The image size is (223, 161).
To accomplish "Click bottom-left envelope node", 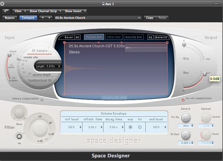I will (x=64, y=94).
